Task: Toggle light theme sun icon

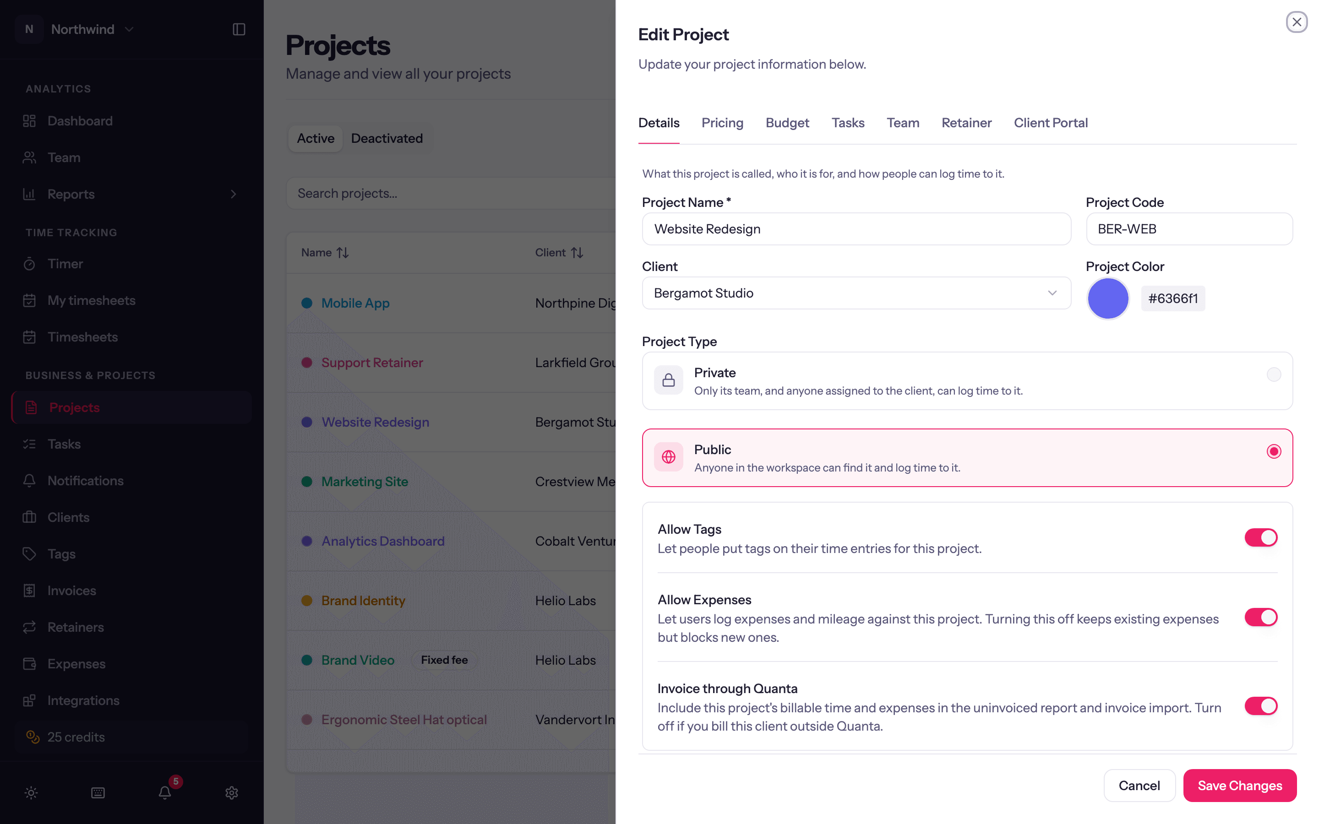Action: coord(31,792)
